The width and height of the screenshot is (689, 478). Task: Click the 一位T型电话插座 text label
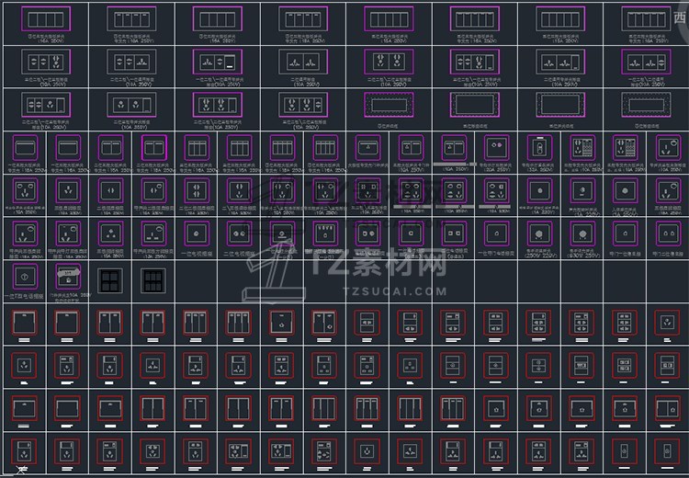(24, 296)
